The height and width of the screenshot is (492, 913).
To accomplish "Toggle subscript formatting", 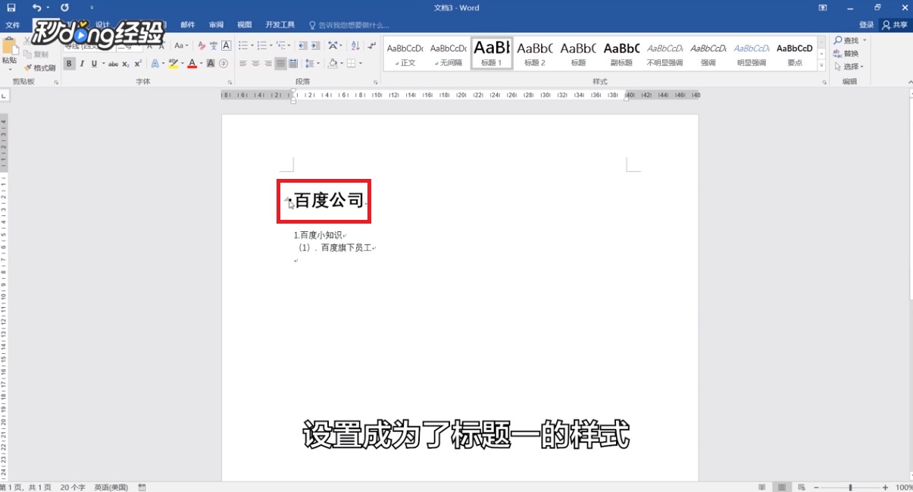I will (126, 64).
